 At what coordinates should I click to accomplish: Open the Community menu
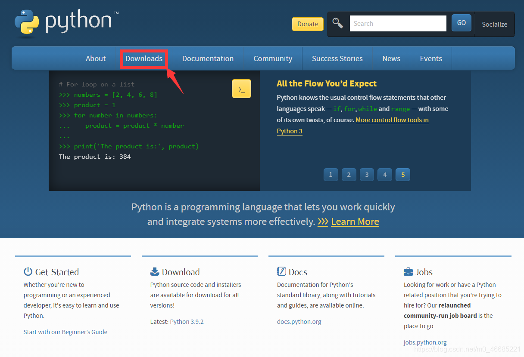[273, 58]
